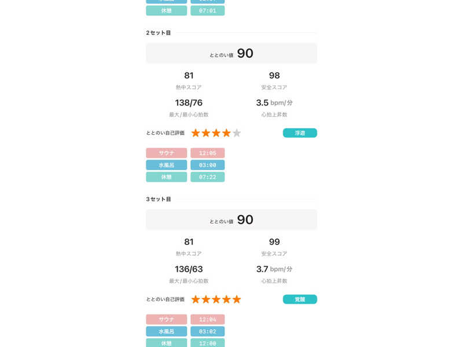Click the サウナ time 12:05
This screenshot has height=347, width=463.
[207, 153]
